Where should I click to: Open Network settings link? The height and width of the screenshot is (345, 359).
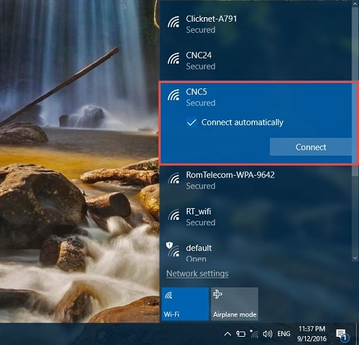(197, 273)
